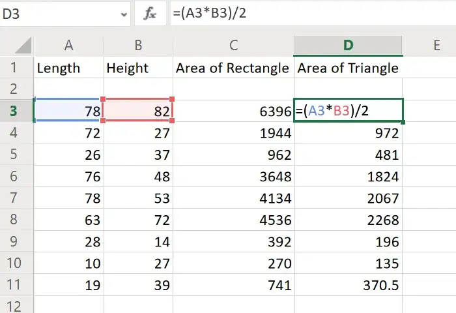The width and height of the screenshot is (456, 313).
Task: Click the 'Area of Triangle' header cell
Action: click(348, 68)
